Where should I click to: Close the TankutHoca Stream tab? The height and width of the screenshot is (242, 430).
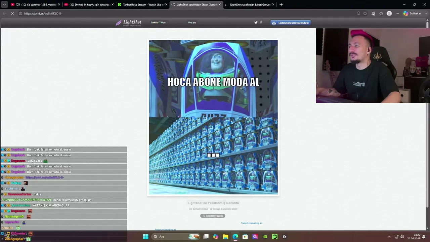coord(166,4)
